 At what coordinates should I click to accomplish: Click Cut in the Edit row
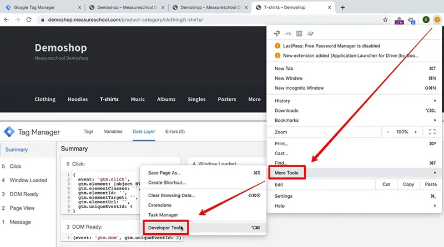(386, 184)
